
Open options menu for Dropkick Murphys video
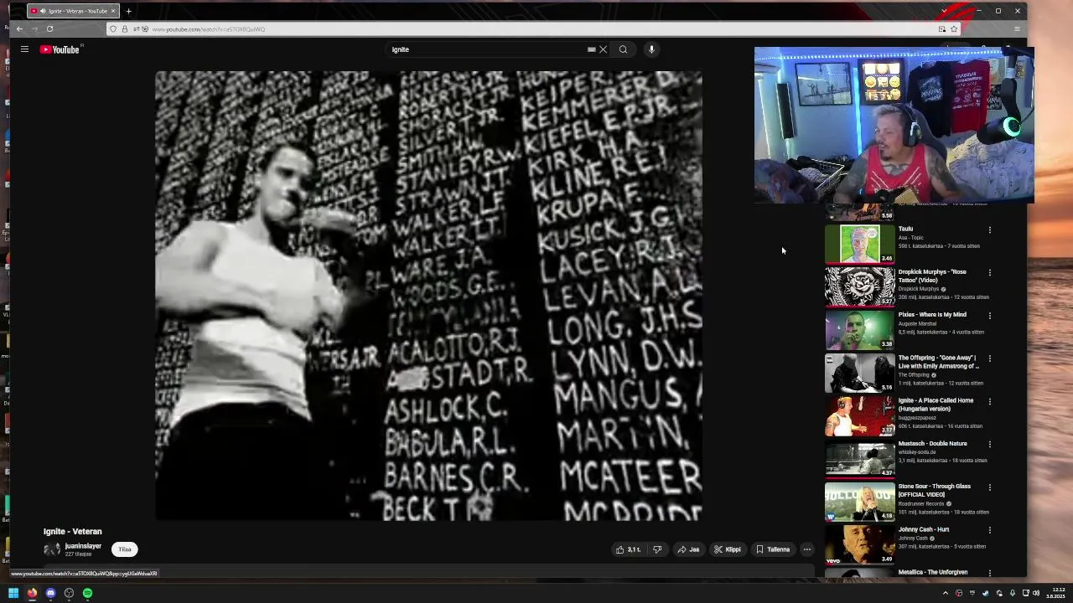(x=990, y=272)
